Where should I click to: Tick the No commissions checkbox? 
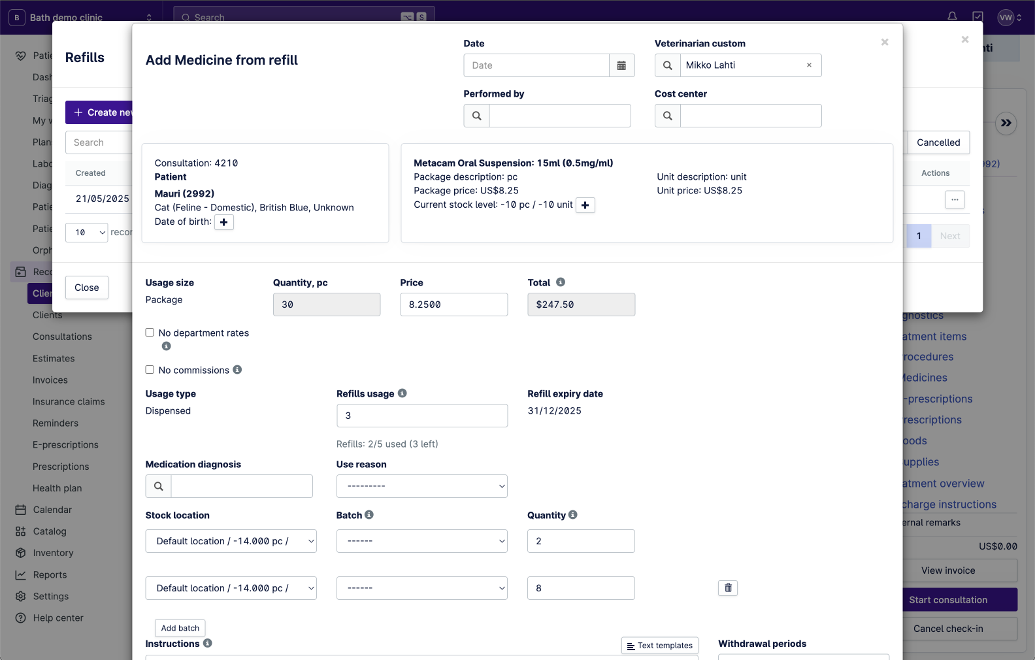[x=150, y=370]
